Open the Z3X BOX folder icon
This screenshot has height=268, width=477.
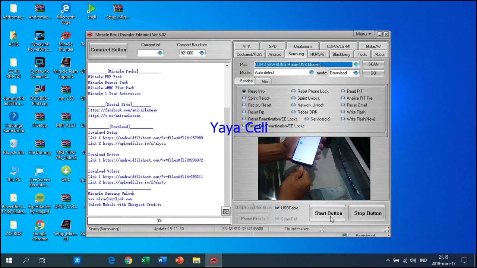click(13, 228)
